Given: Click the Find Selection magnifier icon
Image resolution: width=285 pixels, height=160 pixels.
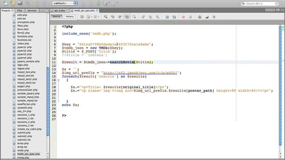Looking at the screenshot, I should 106,17.
